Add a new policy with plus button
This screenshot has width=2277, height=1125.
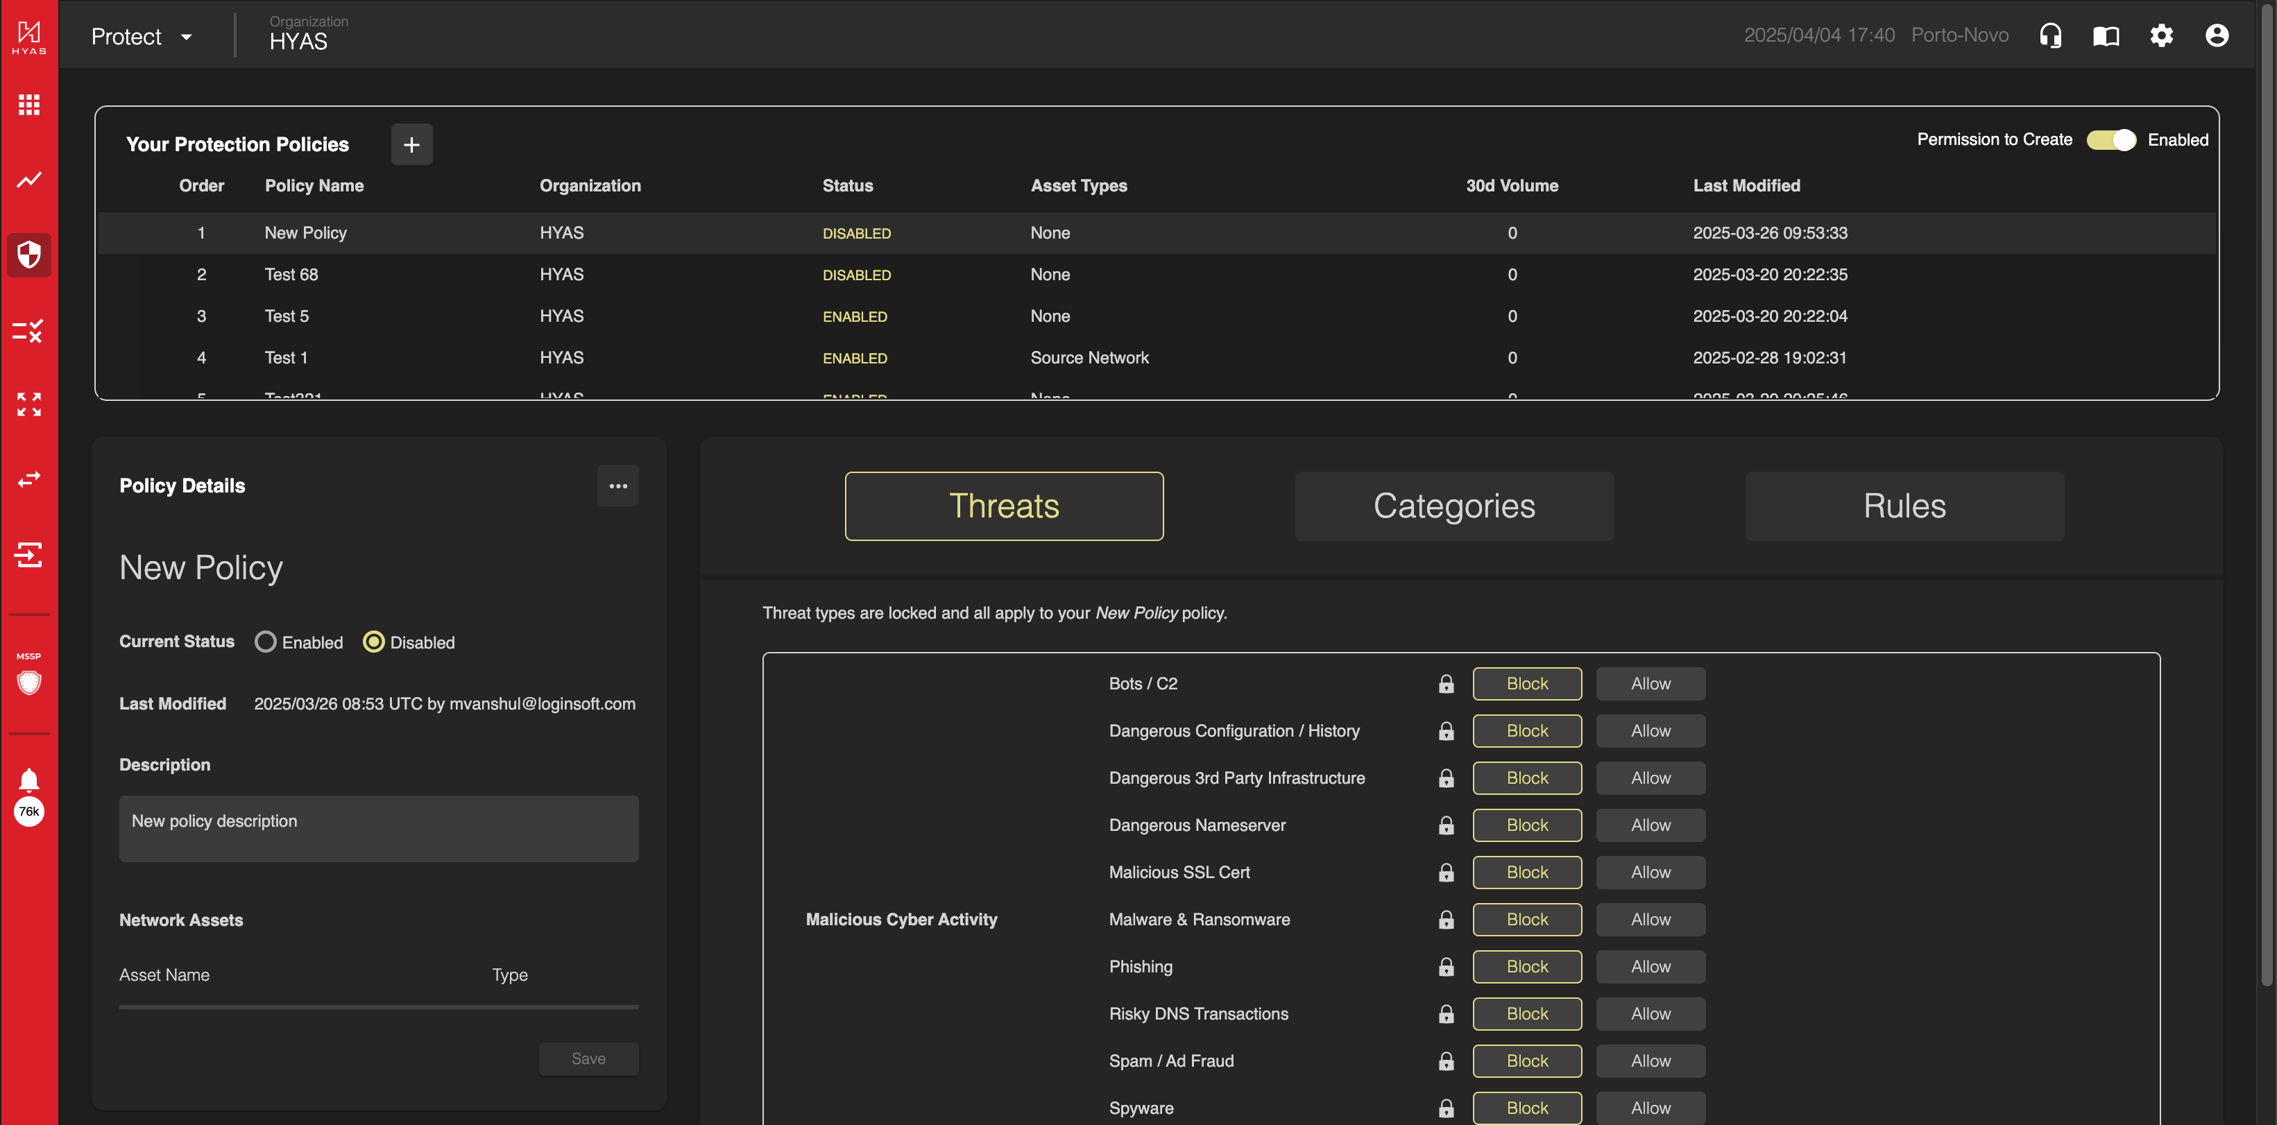412,144
